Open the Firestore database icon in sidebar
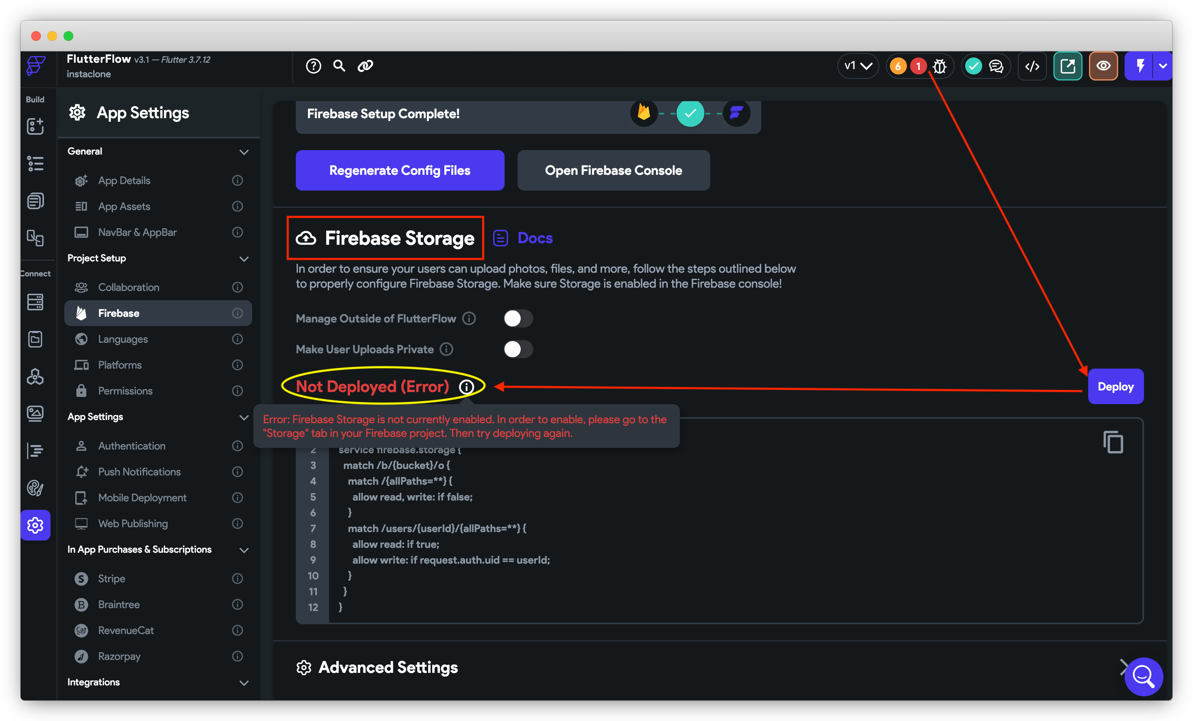 [35, 302]
